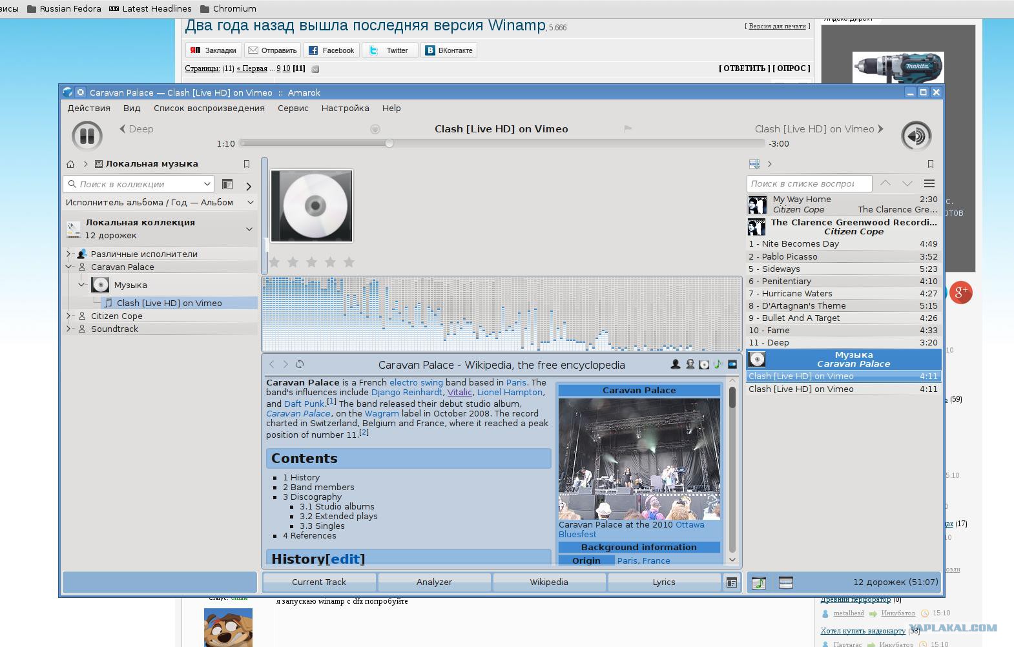Open the playlist hamburger menu icon
This screenshot has height=647, width=1014.
coord(929,183)
